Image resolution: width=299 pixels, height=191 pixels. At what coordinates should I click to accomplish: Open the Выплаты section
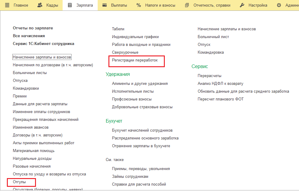click(x=119, y=5)
